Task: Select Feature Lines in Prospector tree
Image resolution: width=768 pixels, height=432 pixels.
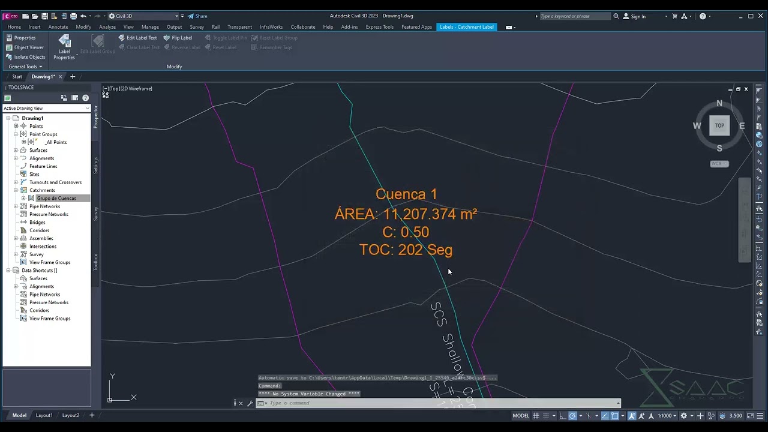Action: pos(43,166)
